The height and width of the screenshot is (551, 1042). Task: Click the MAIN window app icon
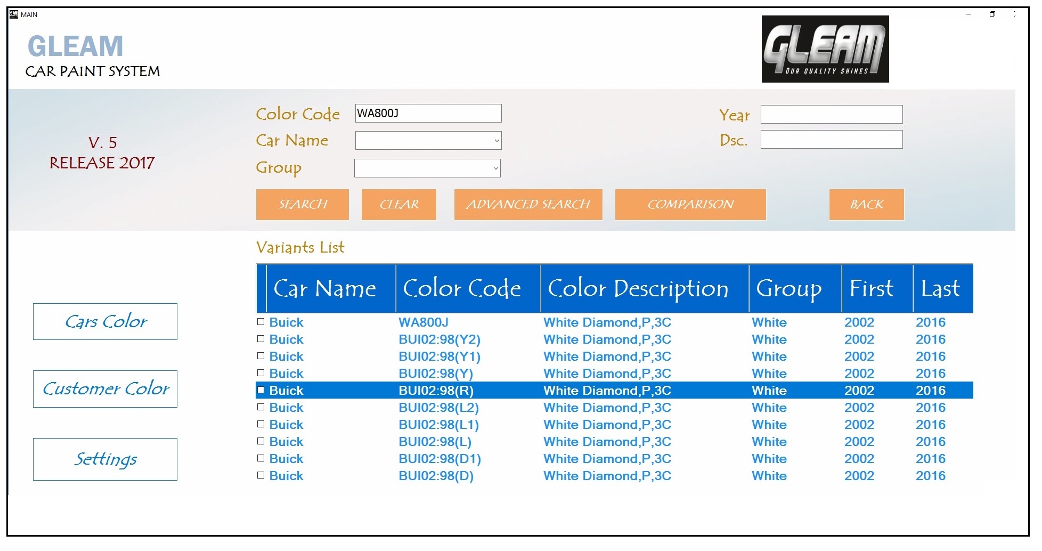click(14, 14)
